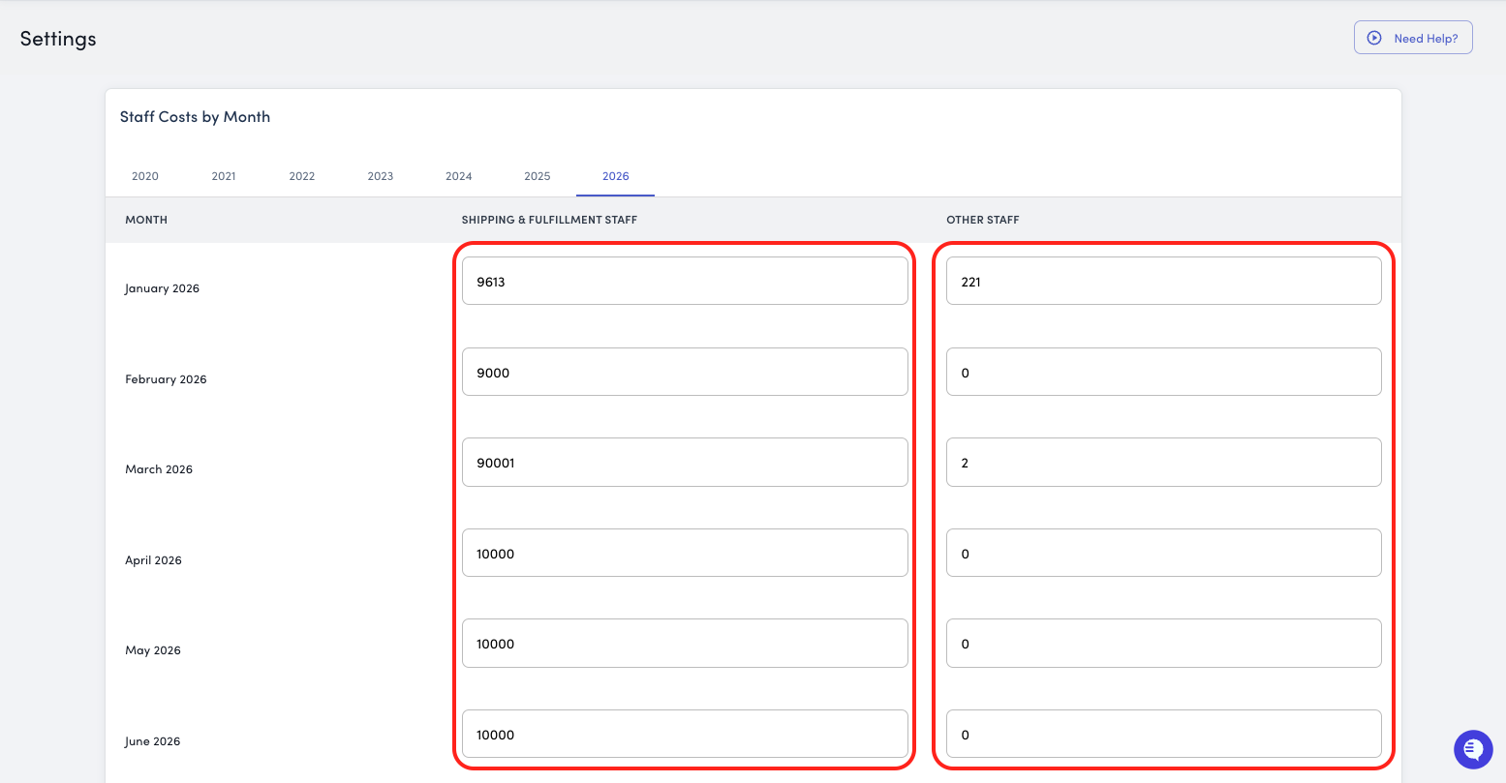Viewport: 1506px width, 783px height.
Task: Edit March 2026 other staff value
Action: [1163, 463]
